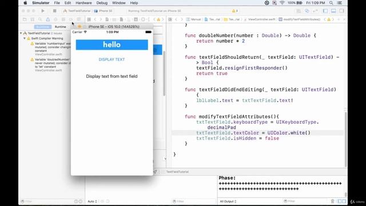
Task: Open the project navigator folder icon
Action: point(25,19)
